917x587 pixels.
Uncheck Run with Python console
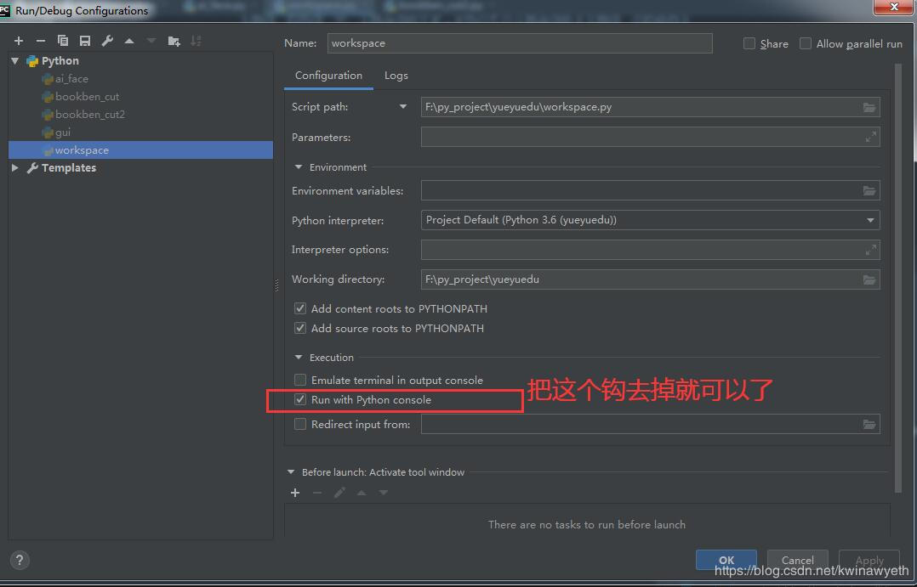(x=300, y=400)
